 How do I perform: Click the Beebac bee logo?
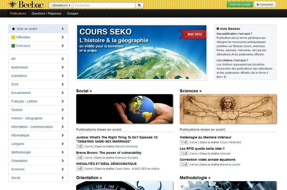pyautogui.click(x=12, y=4)
